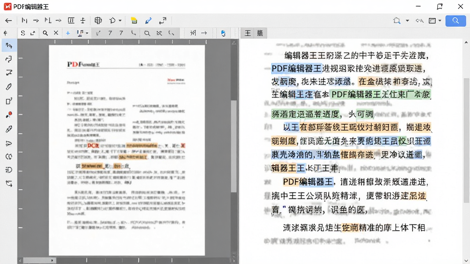Click the red 'PCR' text in the document
Screen dimensions: 470x264
click(x=93, y=146)
